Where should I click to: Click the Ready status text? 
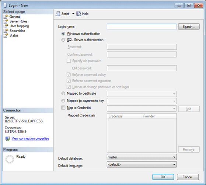(21, 157)
